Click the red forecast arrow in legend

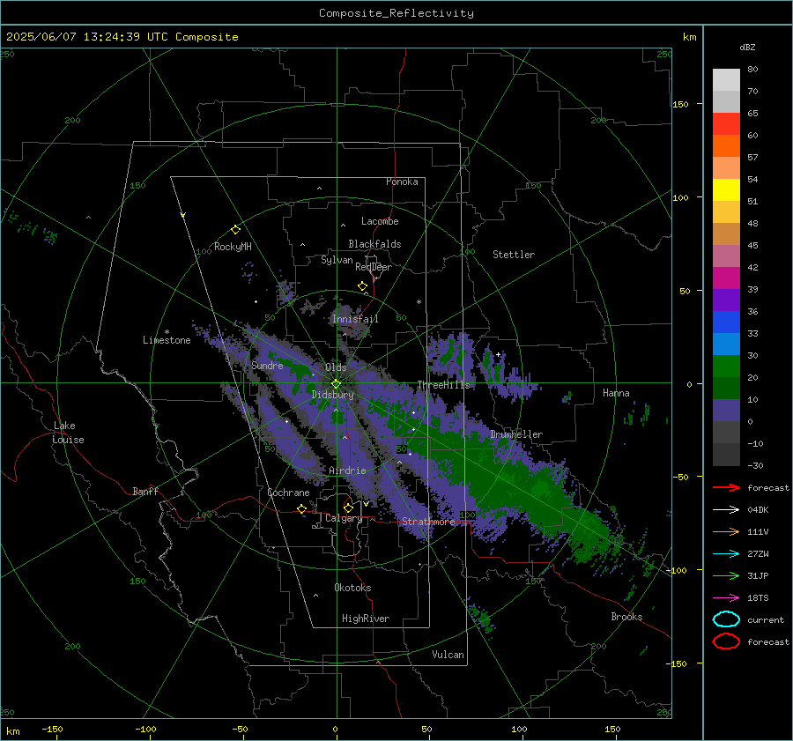pos(726,487)
